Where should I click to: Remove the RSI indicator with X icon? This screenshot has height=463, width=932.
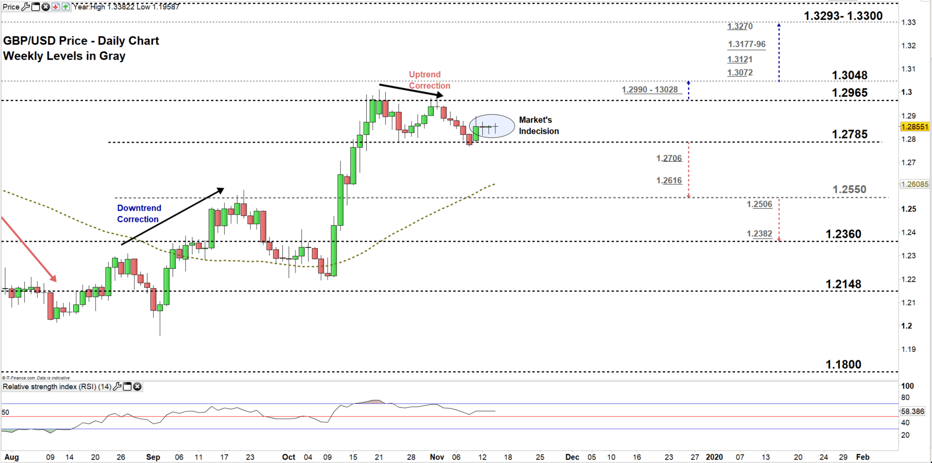pos(137,387)
